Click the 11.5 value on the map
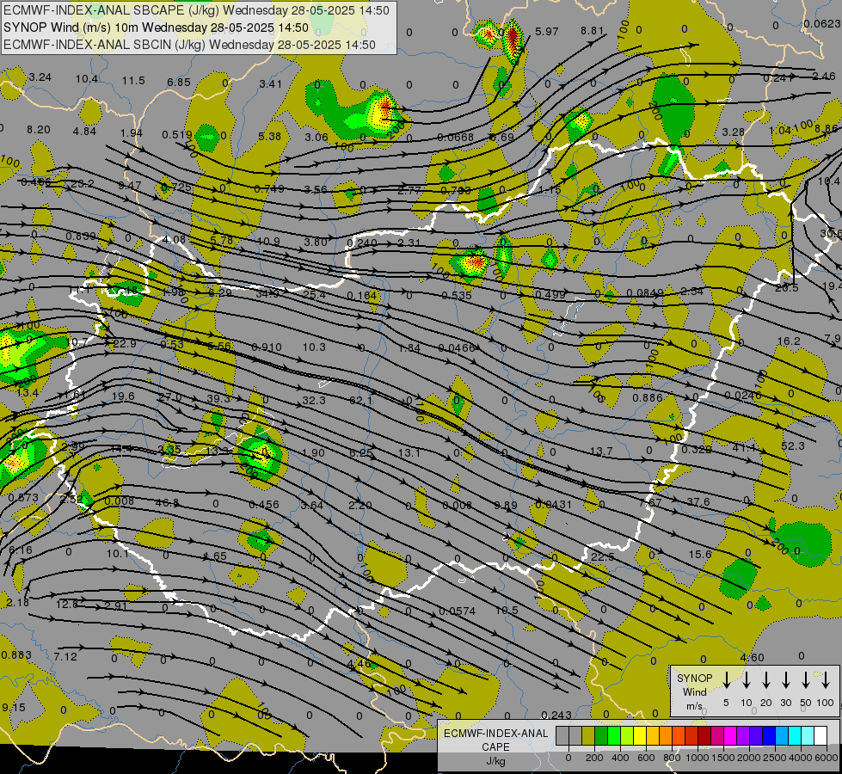 [133, 81]
